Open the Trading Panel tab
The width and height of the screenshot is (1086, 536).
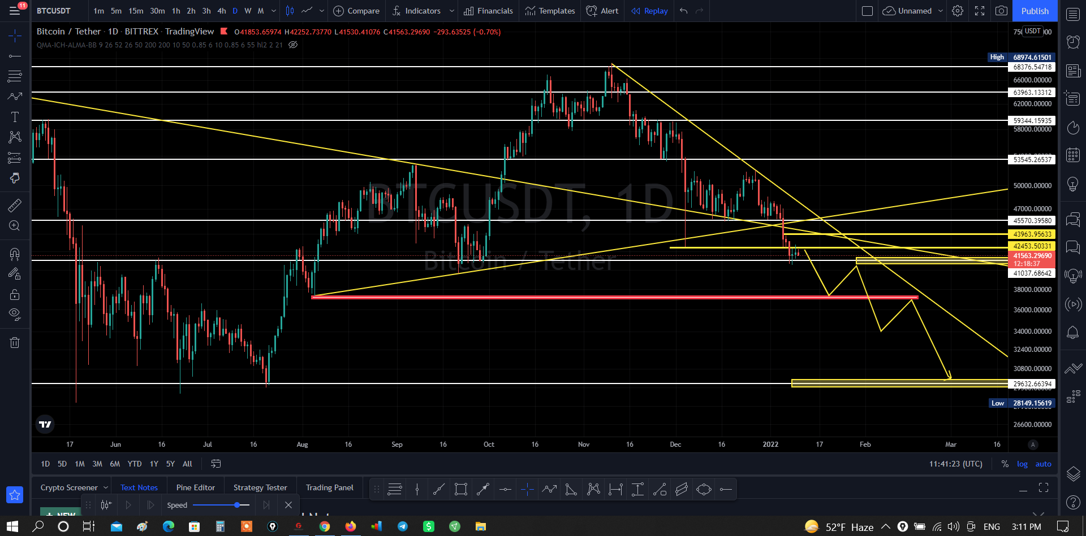[330, 487]
